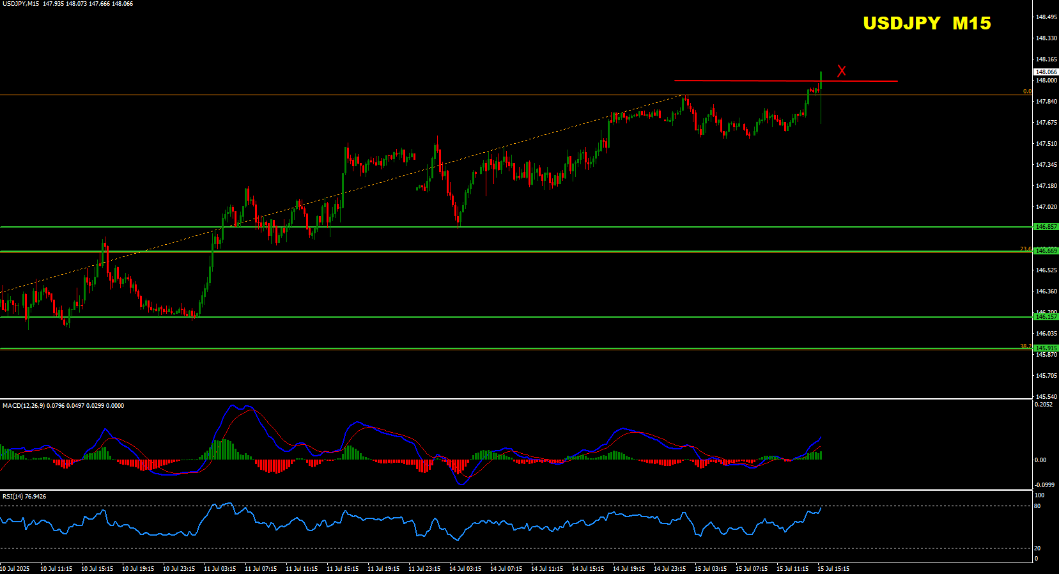Click the 14 Jul 03:15 time label
The height and width of the screenshot is (574, 1059).
coord(465,569)
